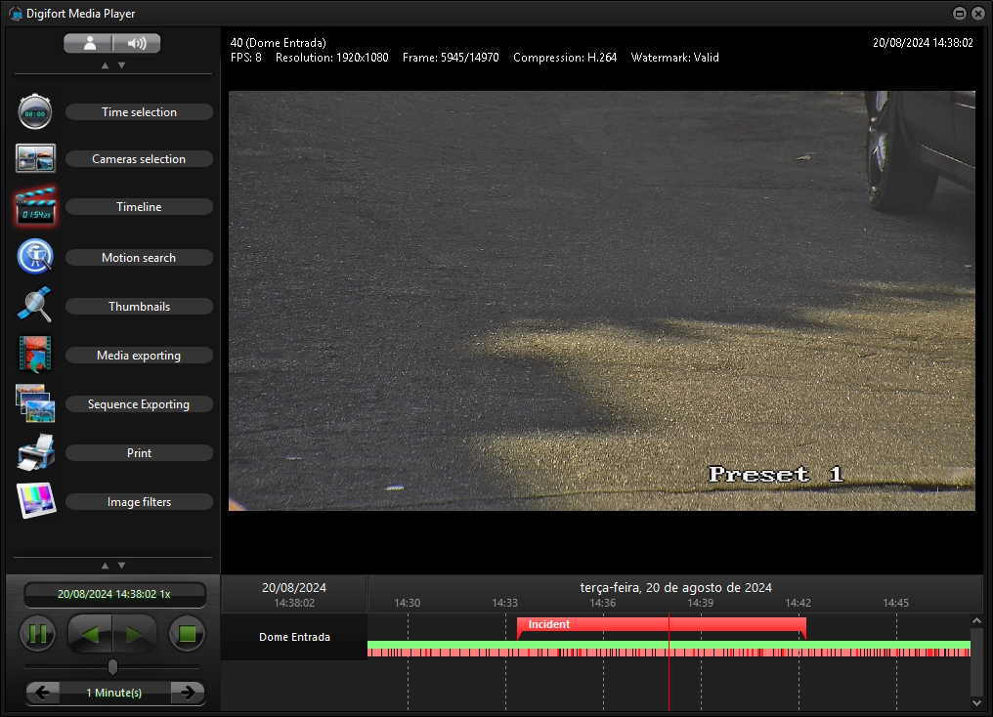Click the Motion search blue figure icon

pos(35,256)
